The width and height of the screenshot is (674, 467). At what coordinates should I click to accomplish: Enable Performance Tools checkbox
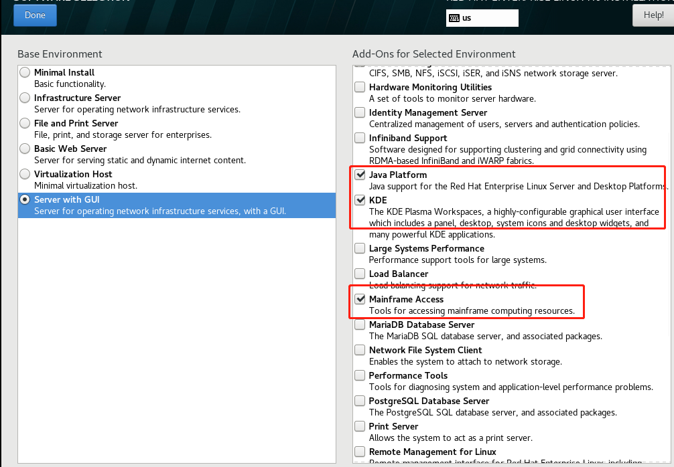(x=360, y=375)
